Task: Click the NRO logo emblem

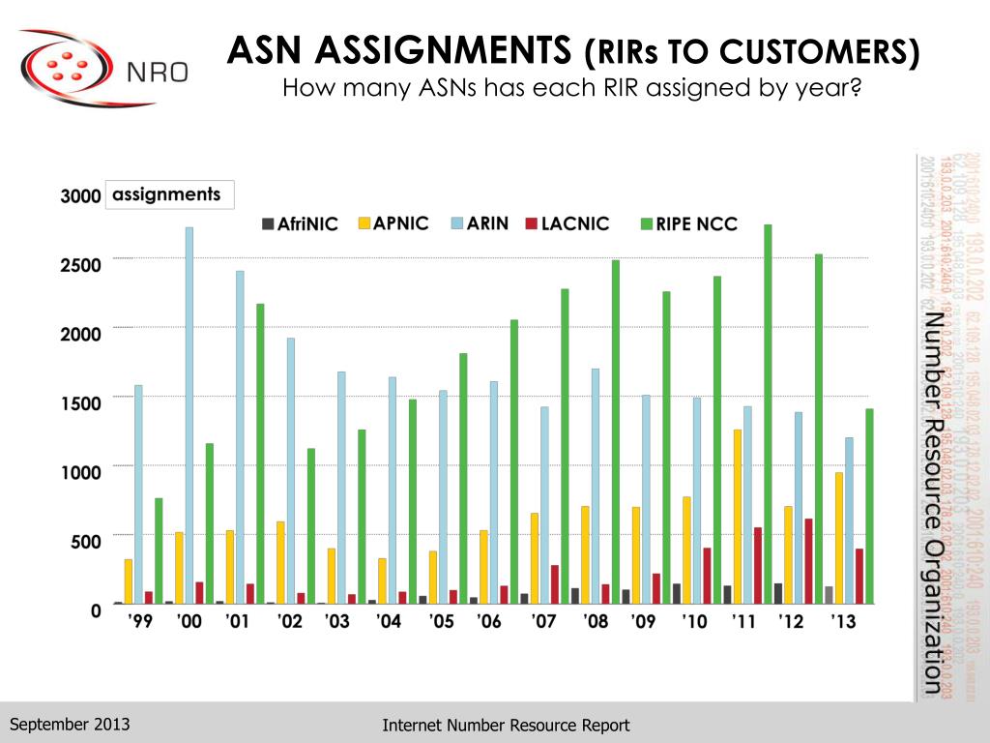Action: [67, 68]
